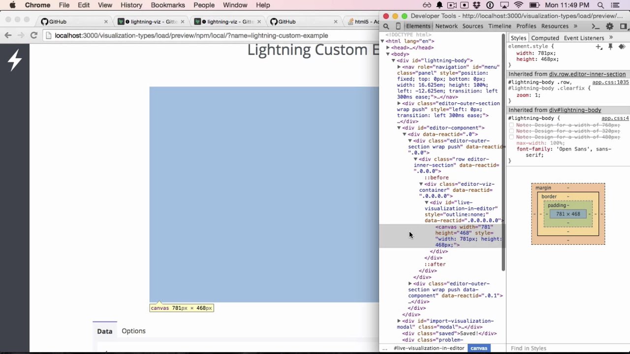Click the battery status icon
The height and width of the screenshot is (354, 630).
click(534, 5)
